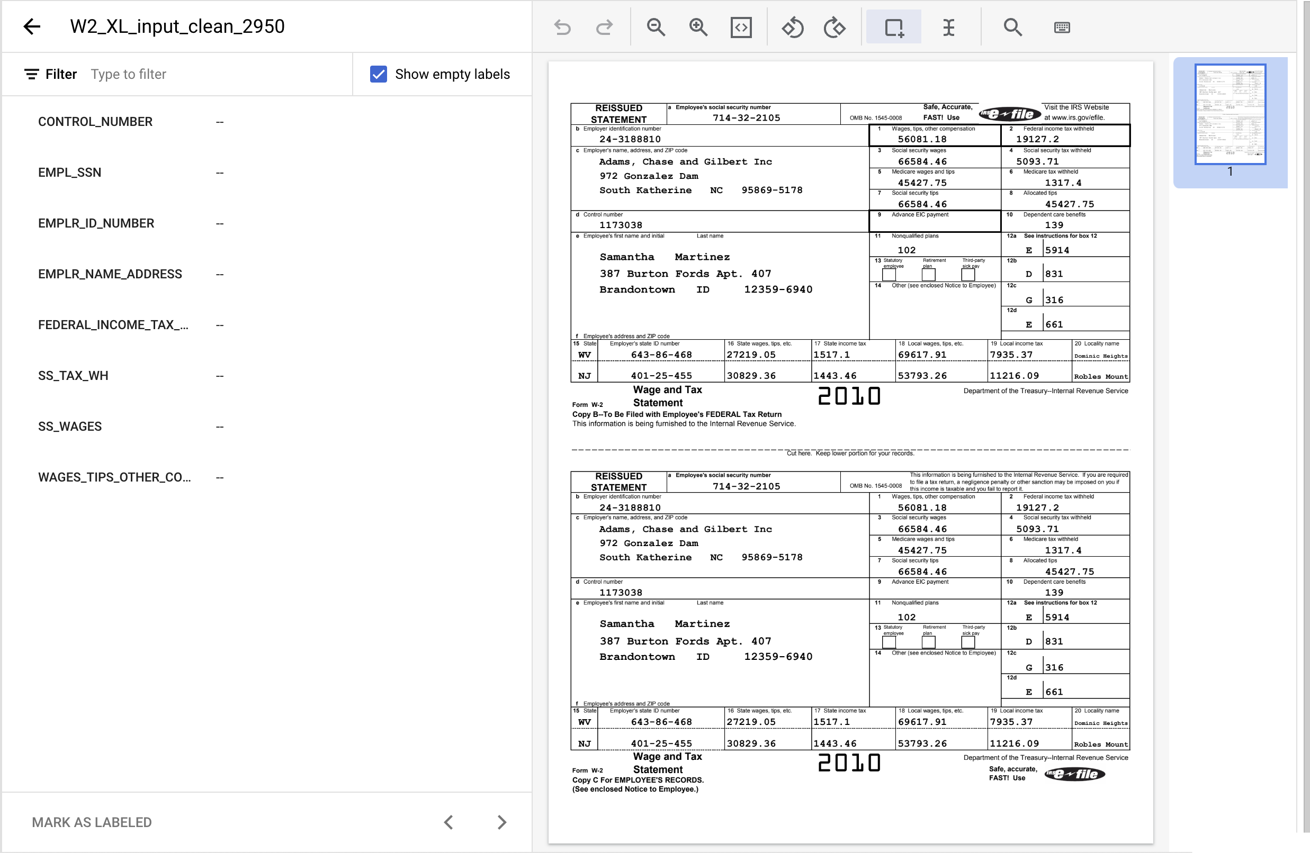Uncheck Show empty labels
Image resolution: width=1310 pixels, height=853 pixels.
(x=378, y=74)
